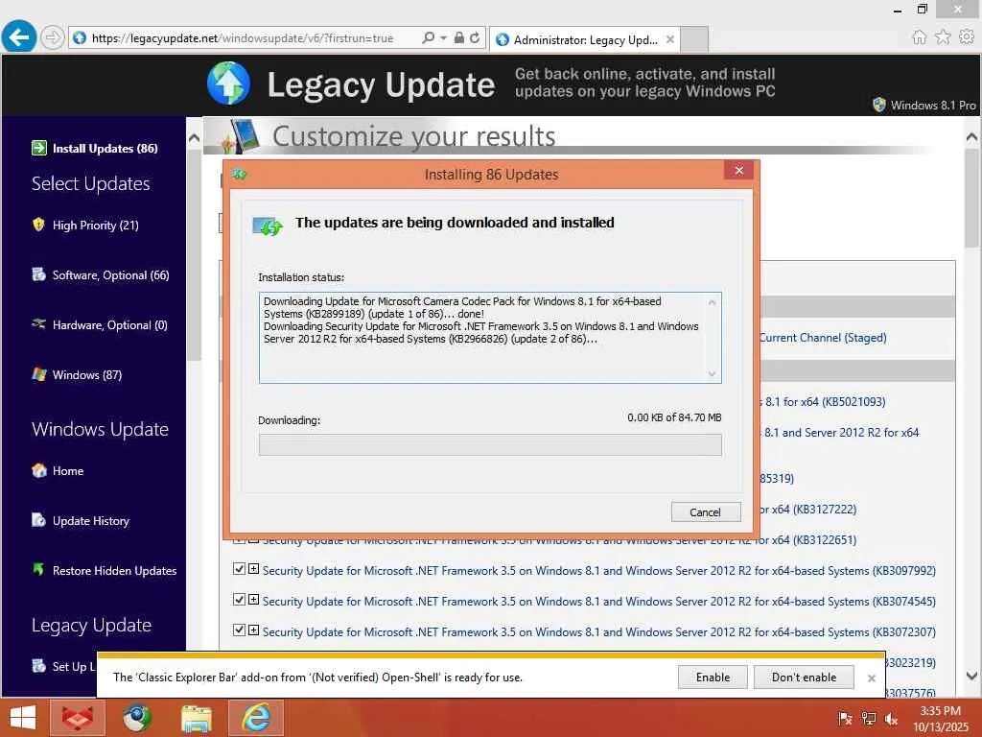Click the Set Up Legacy Update icon
982x737 pixels.
point(38,666)
